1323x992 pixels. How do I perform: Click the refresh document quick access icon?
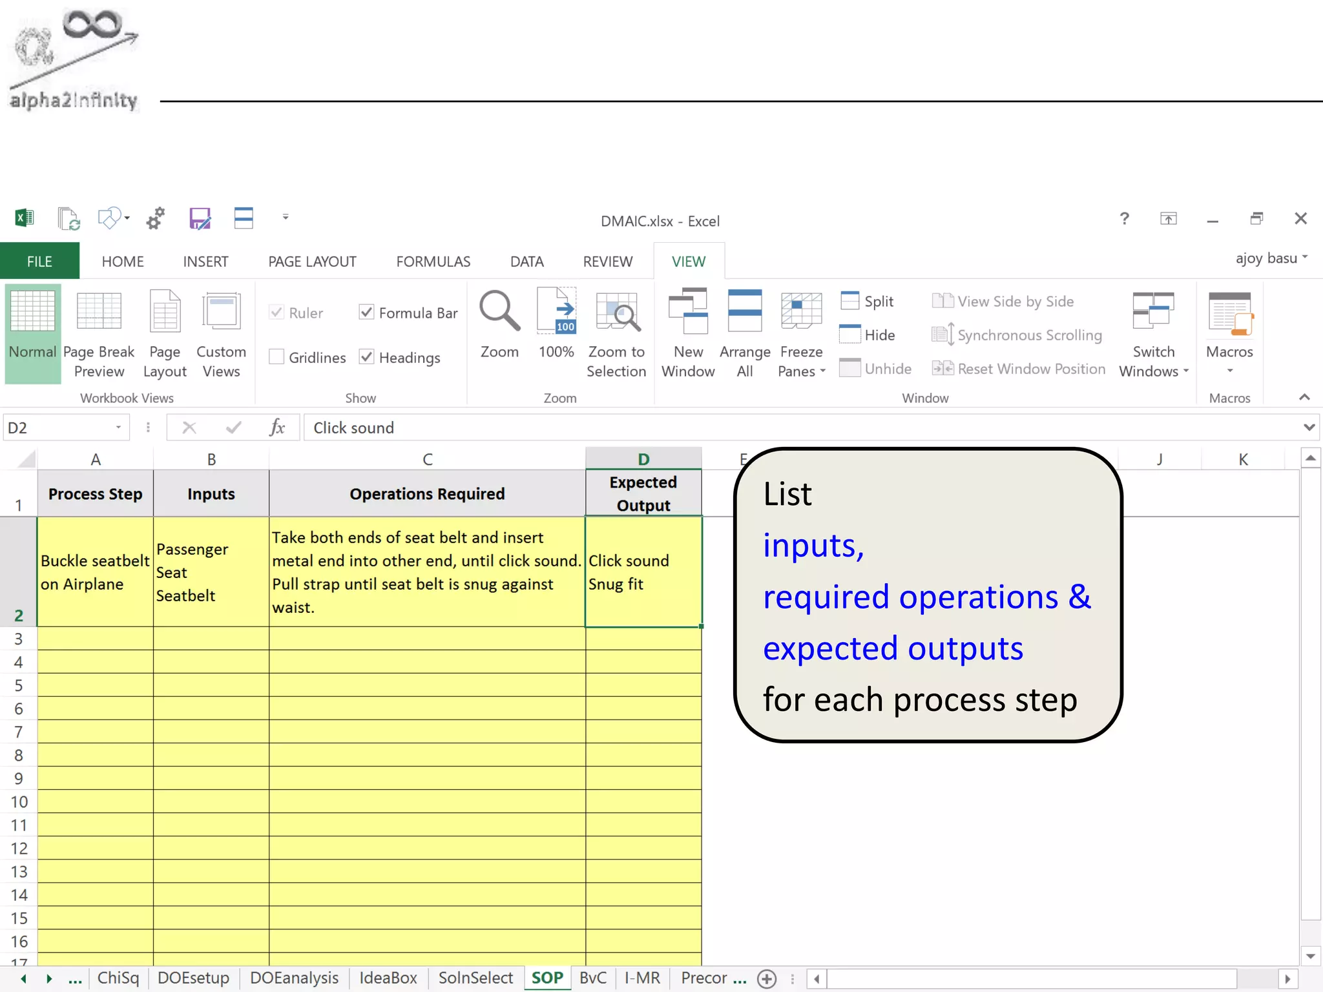pyautogui.click(x=68, y=218)
